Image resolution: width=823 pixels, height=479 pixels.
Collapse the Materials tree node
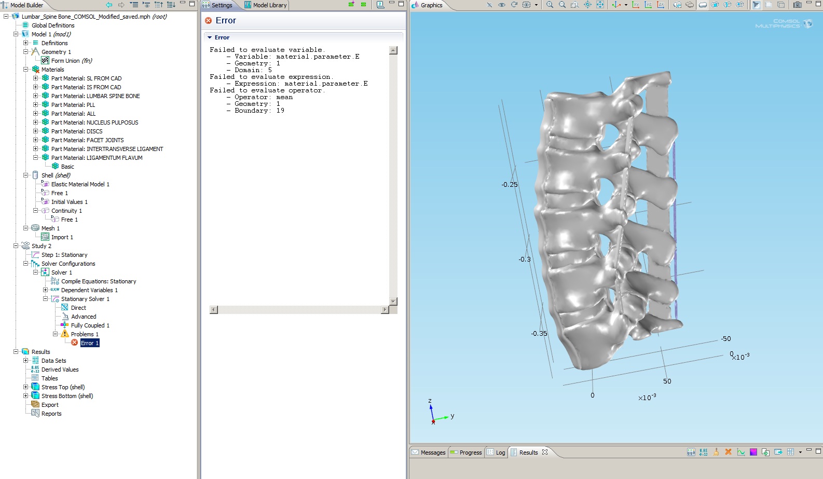coord(26,70)
